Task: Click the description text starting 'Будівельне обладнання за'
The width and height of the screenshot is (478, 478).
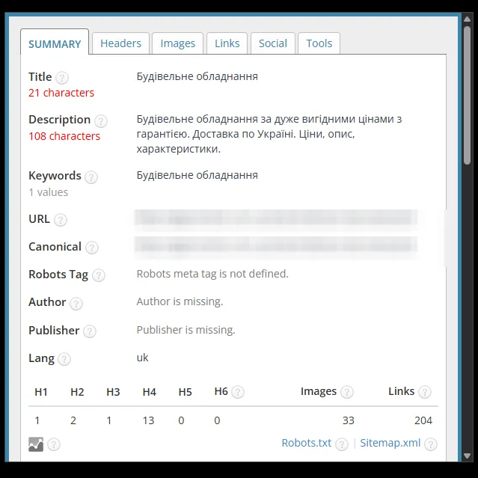Action: 269,134
